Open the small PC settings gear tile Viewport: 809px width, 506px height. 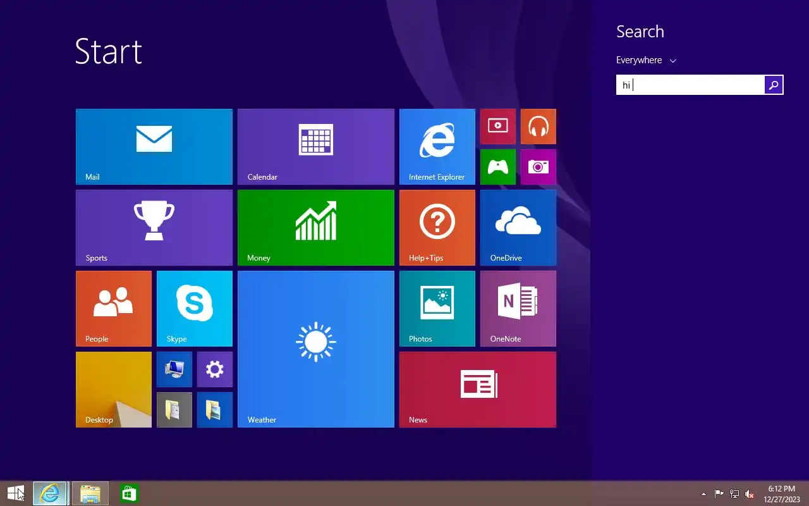[215, 369]
